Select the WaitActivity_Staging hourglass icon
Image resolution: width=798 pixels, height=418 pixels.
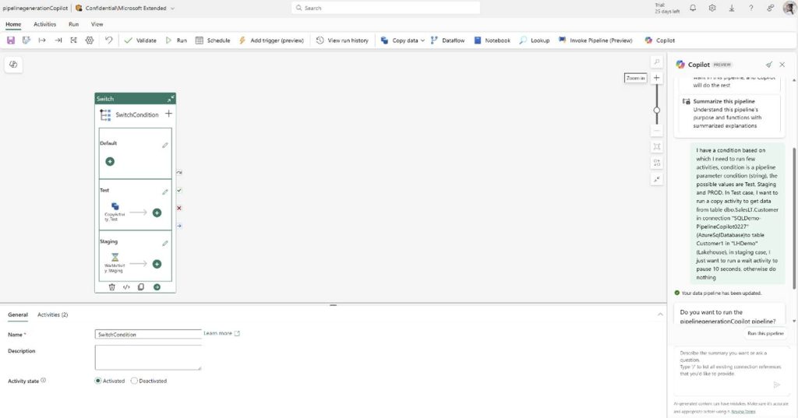(x=115, y=258)
